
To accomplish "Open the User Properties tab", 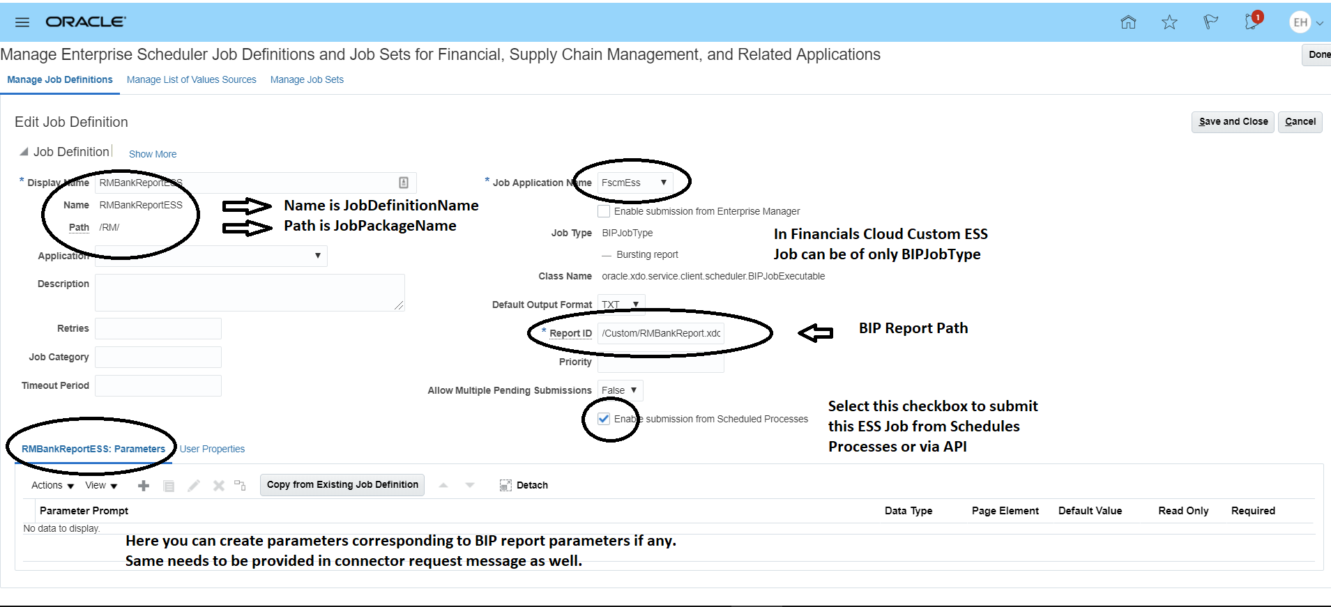I will (213, 449).
